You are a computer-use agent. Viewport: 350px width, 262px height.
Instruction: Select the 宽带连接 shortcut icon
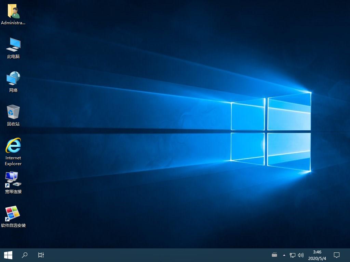coord(13,183)
